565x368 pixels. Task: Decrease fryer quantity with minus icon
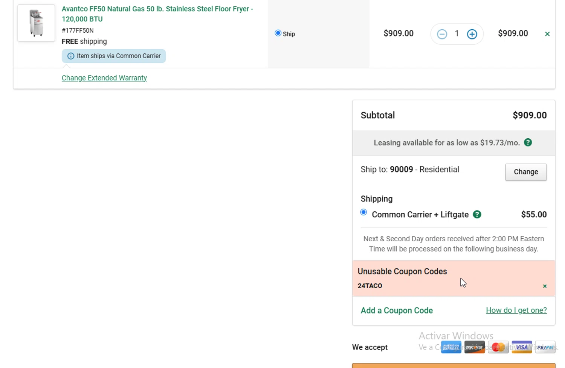pyautogui.click(x=442, y=34)
